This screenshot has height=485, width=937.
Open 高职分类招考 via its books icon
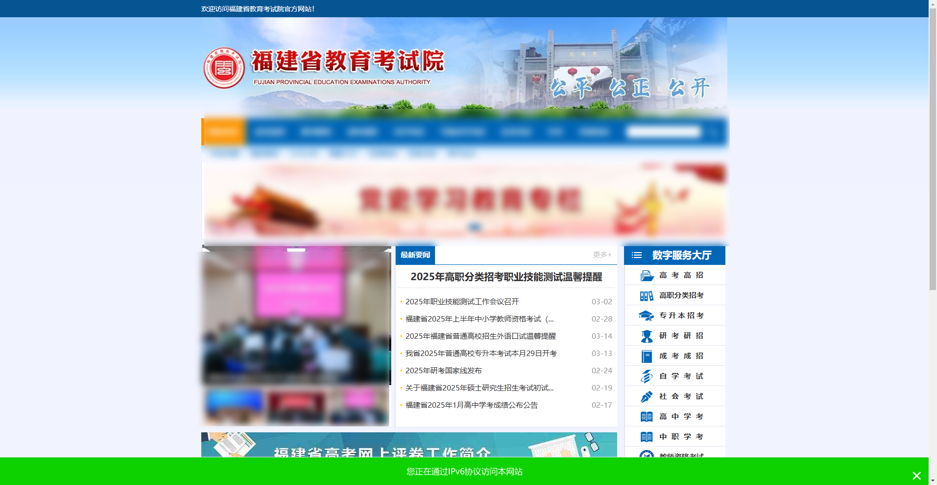[646, 295]
